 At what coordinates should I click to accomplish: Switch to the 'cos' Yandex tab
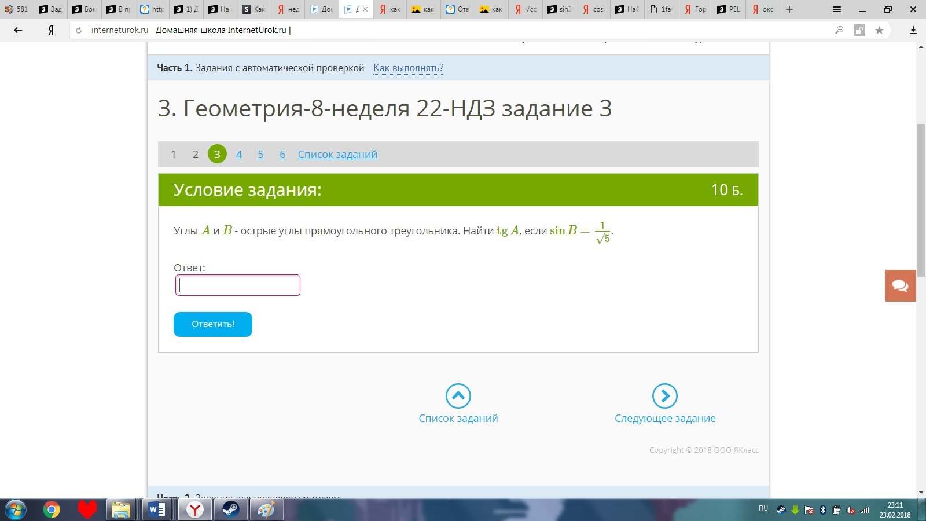(x=593, y=9)
